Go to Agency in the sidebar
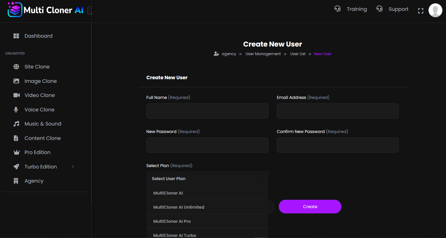Screen dimensions: 446x238 click(34, 181)
